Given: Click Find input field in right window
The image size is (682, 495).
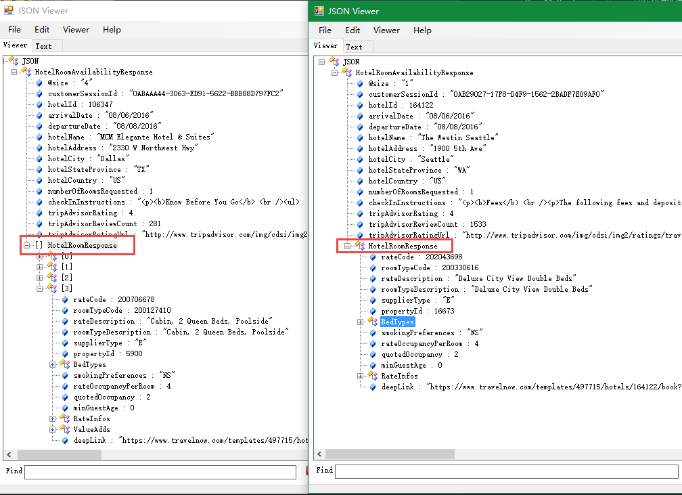Looking at the screenshot, I should [x=507, y=471].
